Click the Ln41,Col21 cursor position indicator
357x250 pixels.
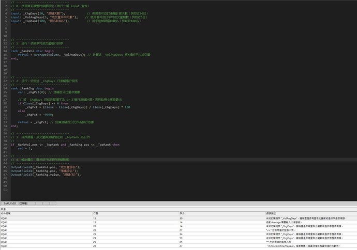pyautogui.click(x=9, y=204)
